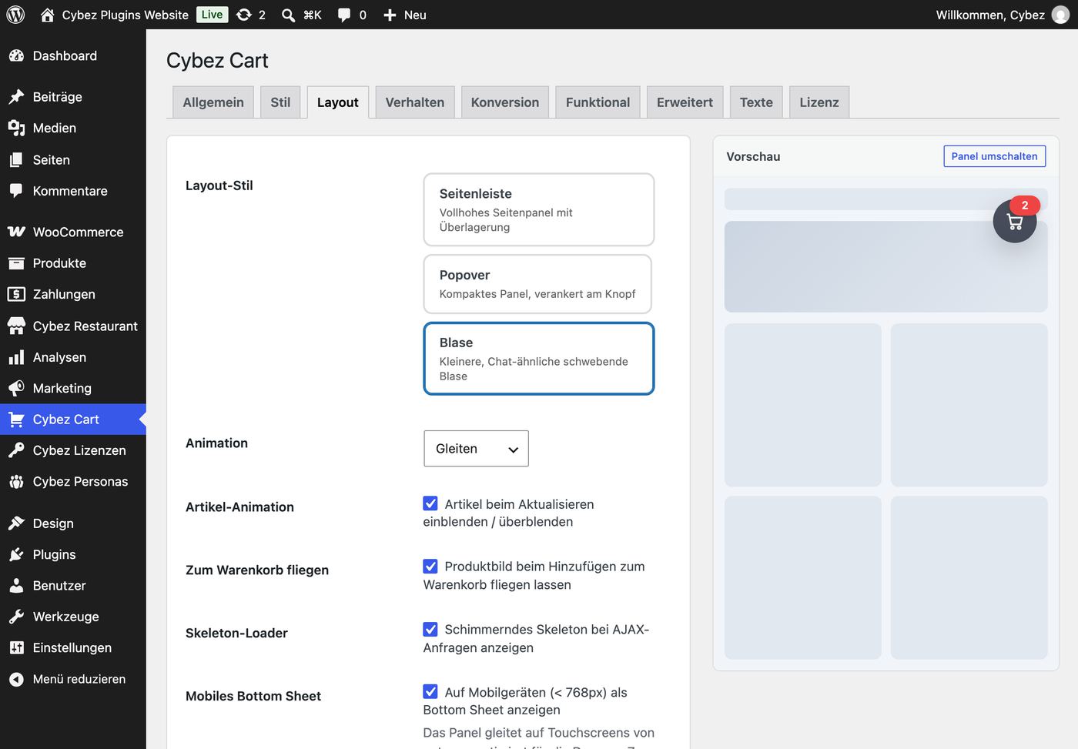Open the Benutzer menu
The height and width of the screenshot is (749, 1078).
point(73,585)
